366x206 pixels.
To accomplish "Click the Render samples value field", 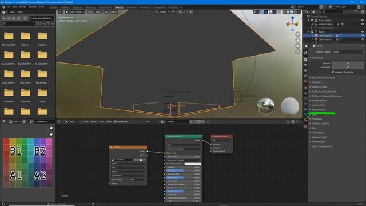I will pos(348,63).
